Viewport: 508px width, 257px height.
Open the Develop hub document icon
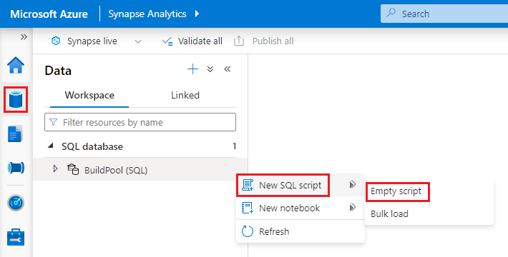15,133
